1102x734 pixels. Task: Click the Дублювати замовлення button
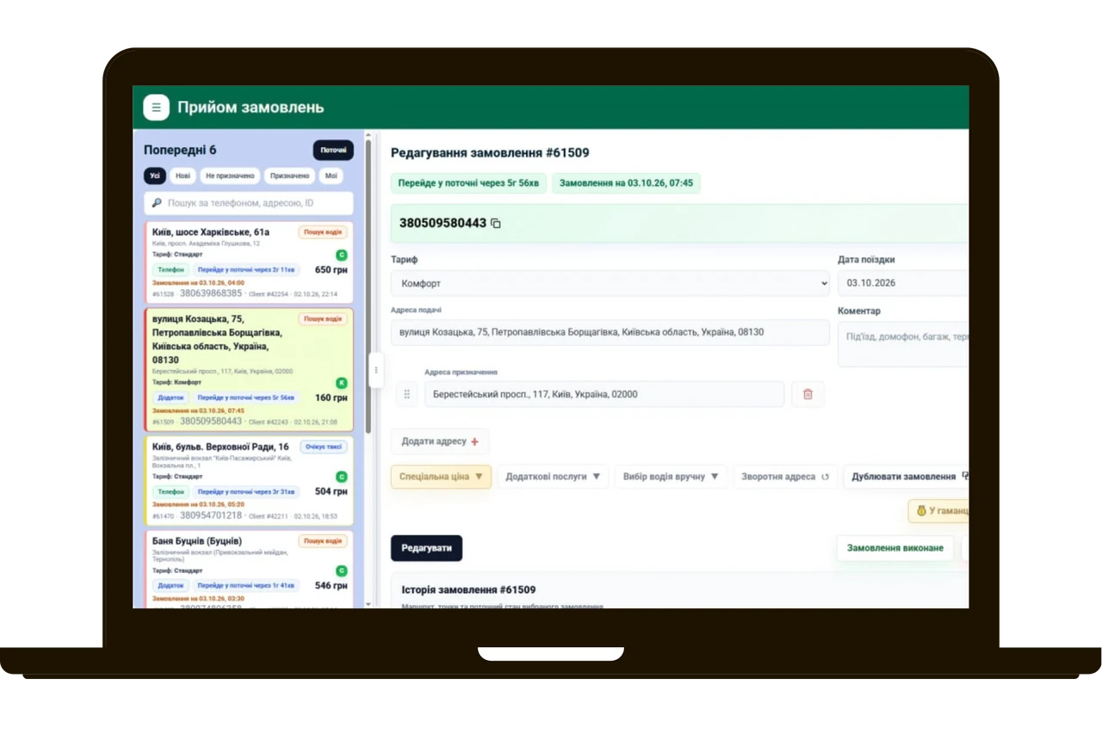point(907,477)
